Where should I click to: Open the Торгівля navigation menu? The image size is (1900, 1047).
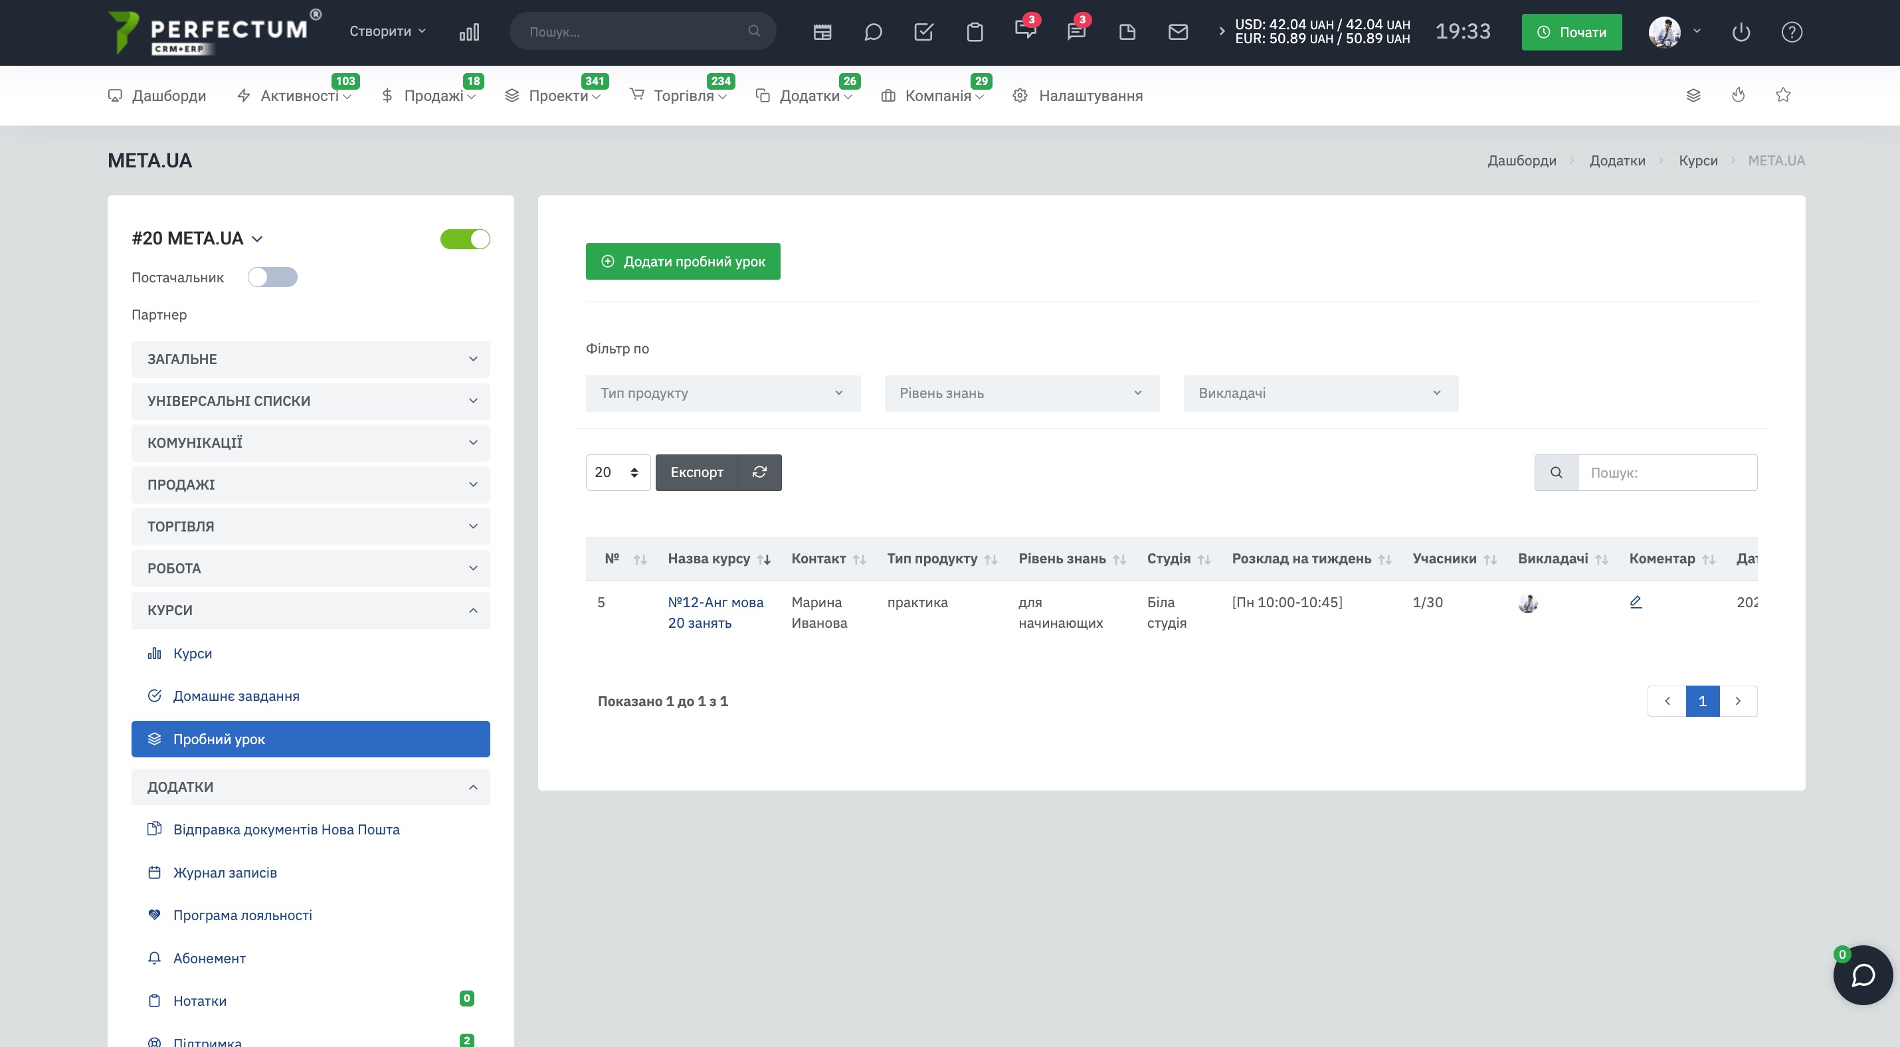point(678,96)
